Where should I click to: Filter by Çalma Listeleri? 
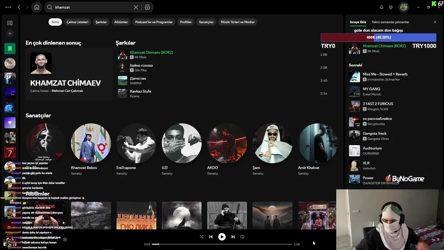tap(77, 22)
